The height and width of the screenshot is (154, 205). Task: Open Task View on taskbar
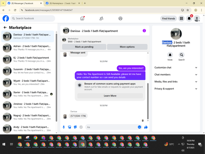tap(11, 144)
